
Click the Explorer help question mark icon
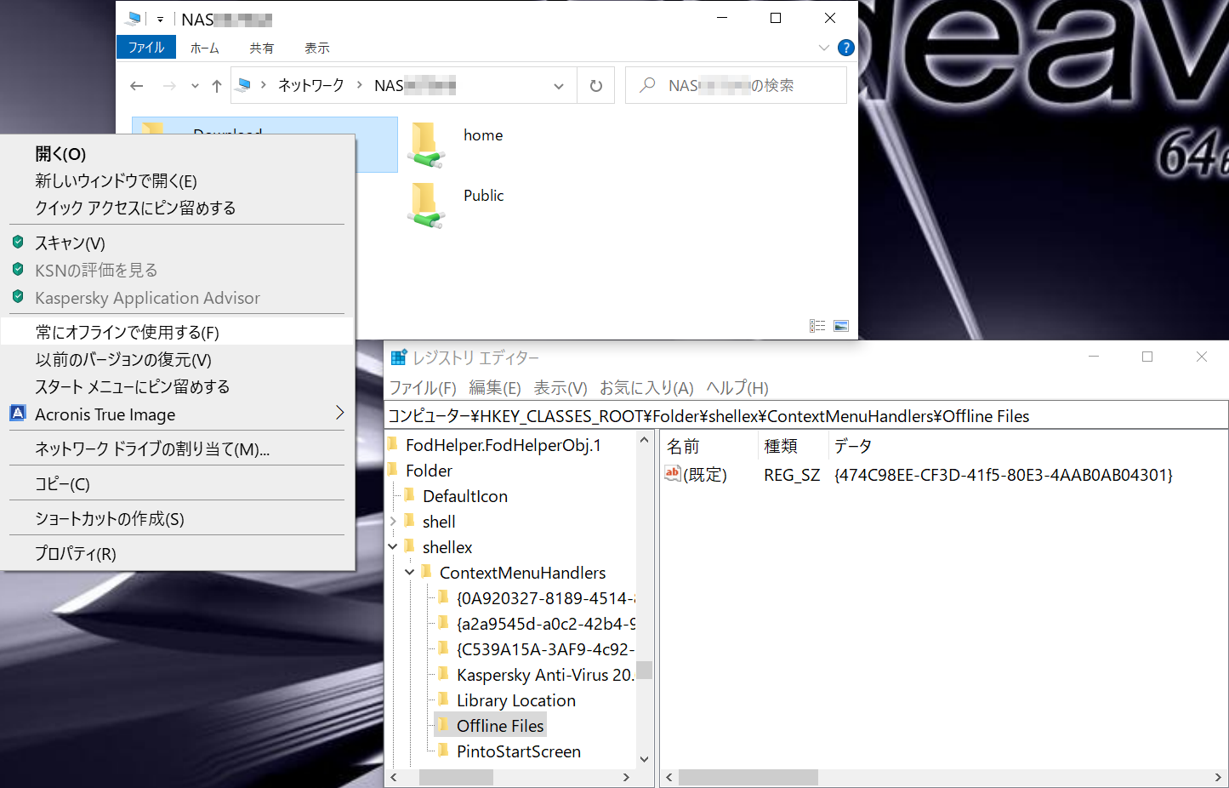coord(845,48)
